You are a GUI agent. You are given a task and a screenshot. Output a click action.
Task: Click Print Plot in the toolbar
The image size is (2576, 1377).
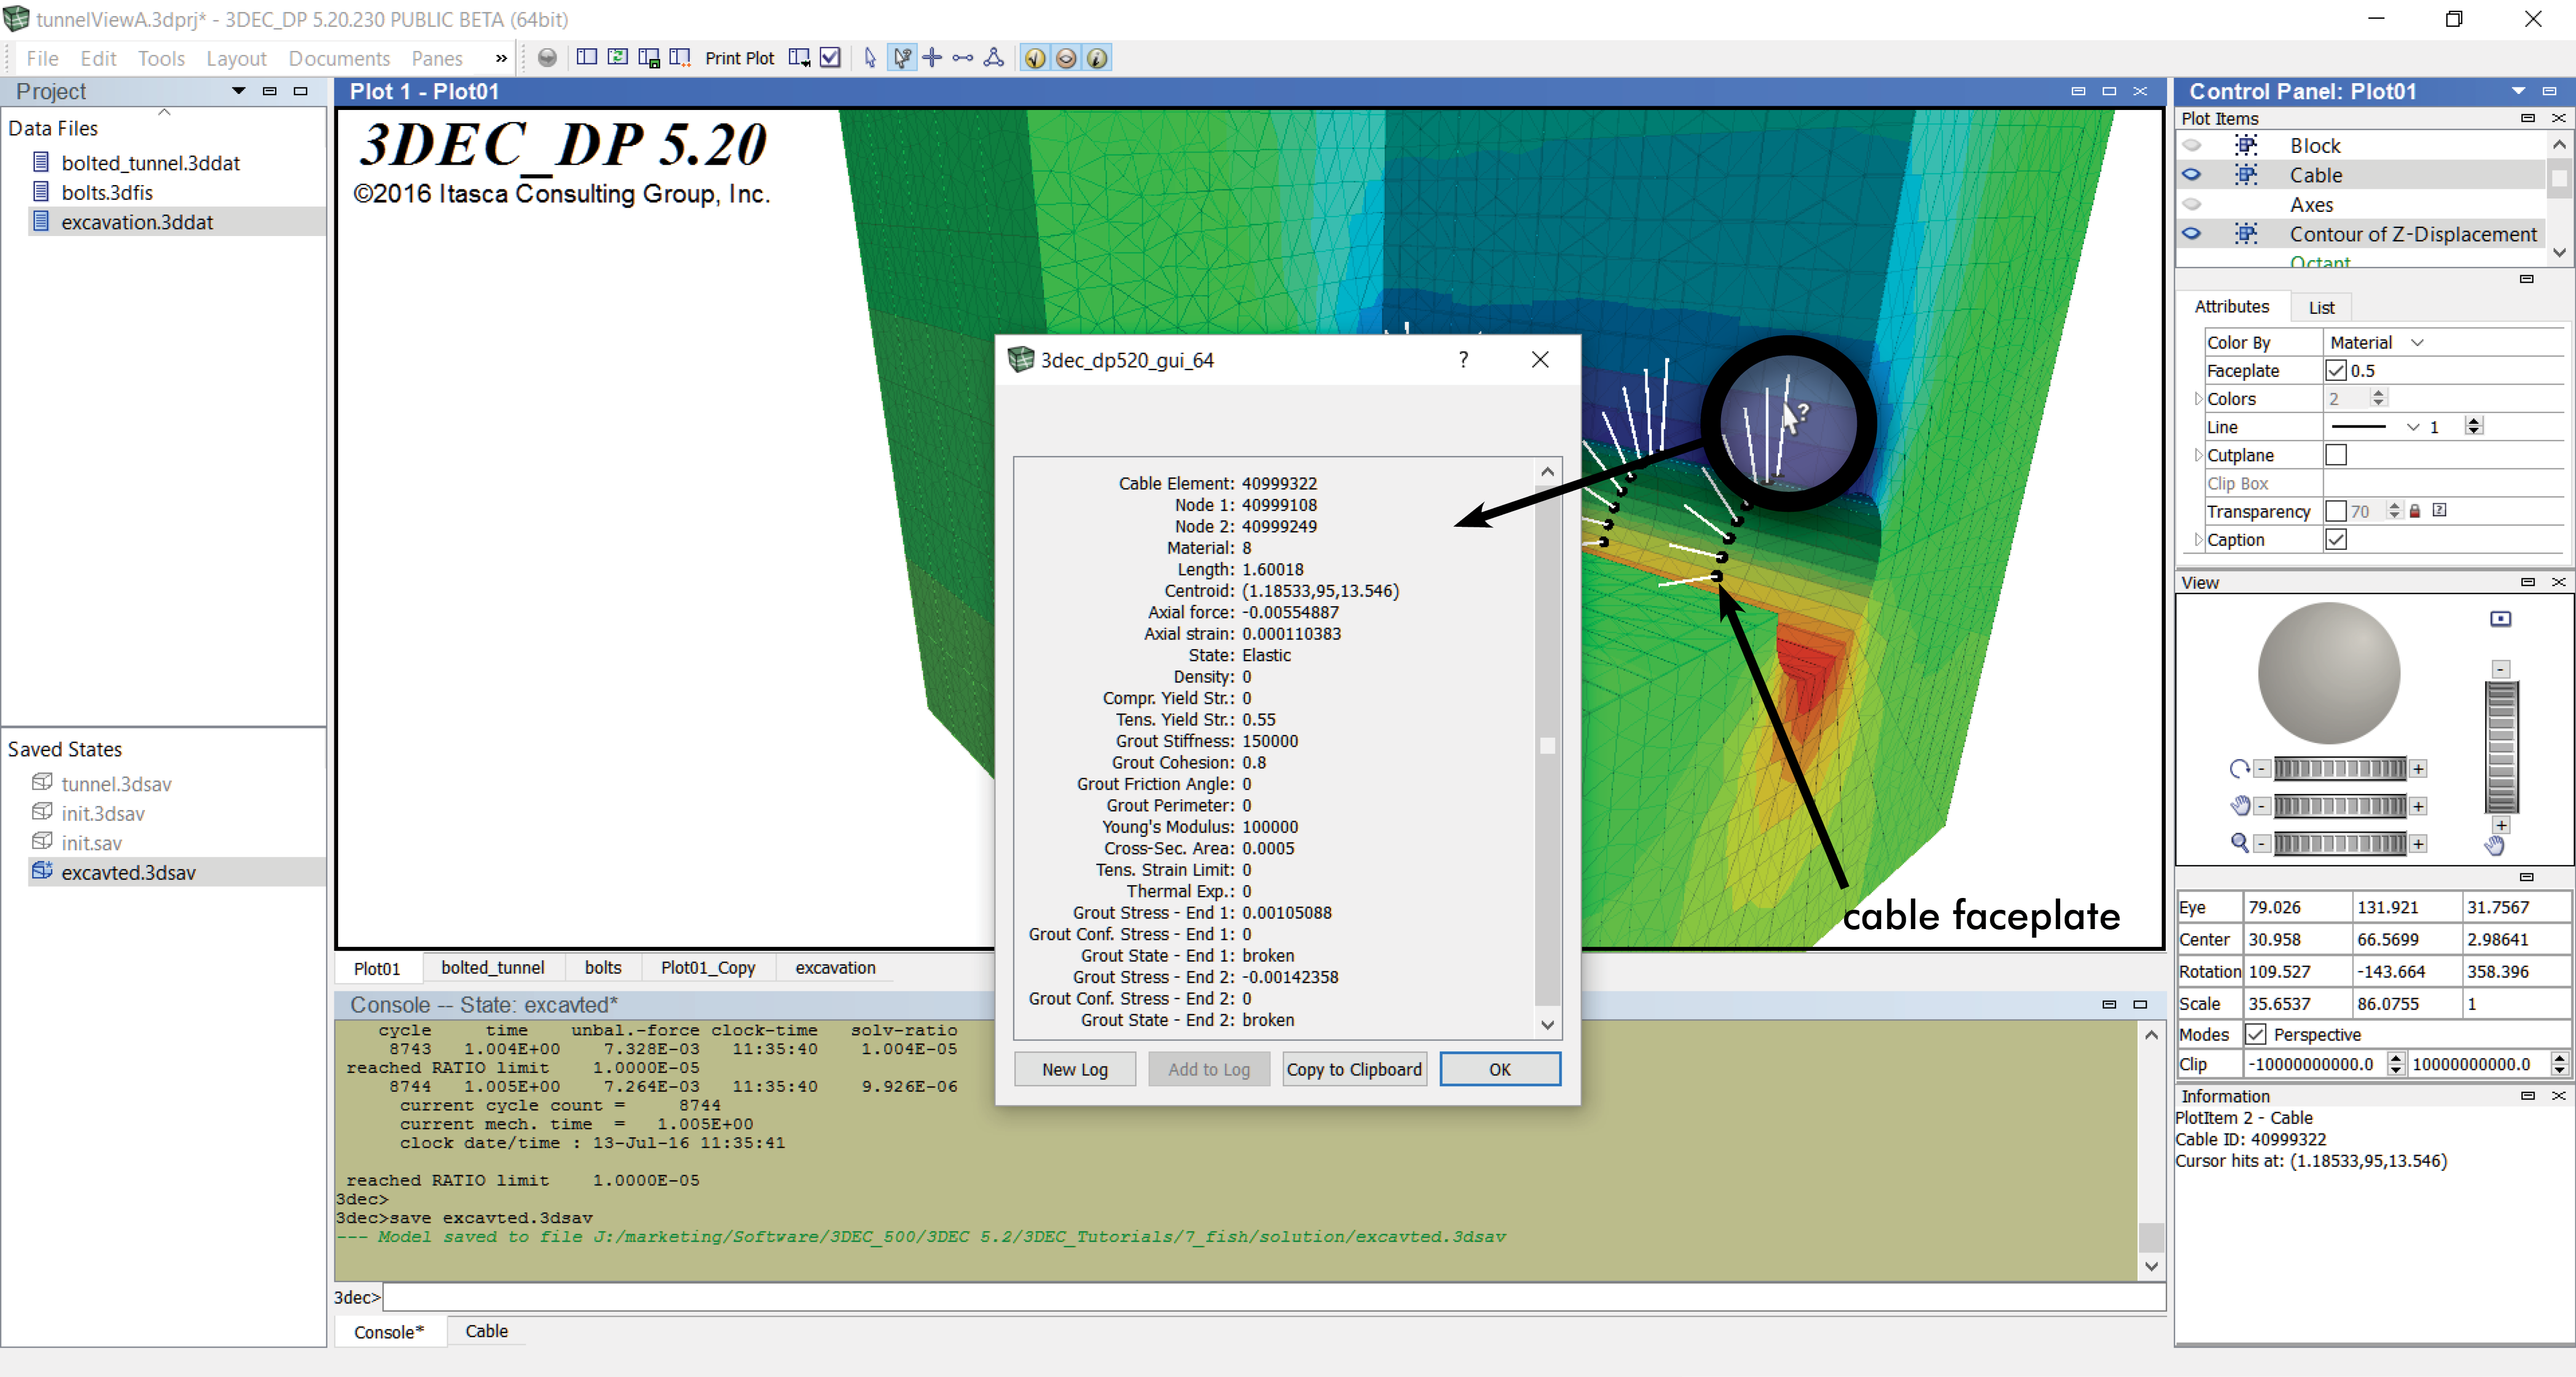click(740, 58)
